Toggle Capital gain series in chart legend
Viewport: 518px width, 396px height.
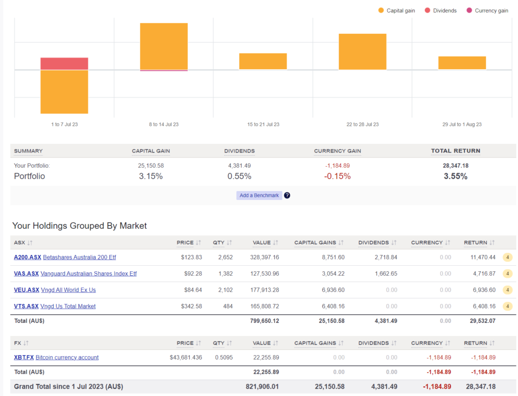tap(397, 11)
